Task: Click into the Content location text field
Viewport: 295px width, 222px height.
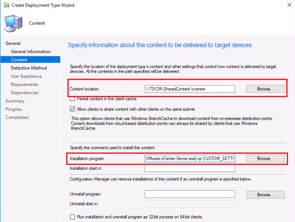Action: point(190,89)
